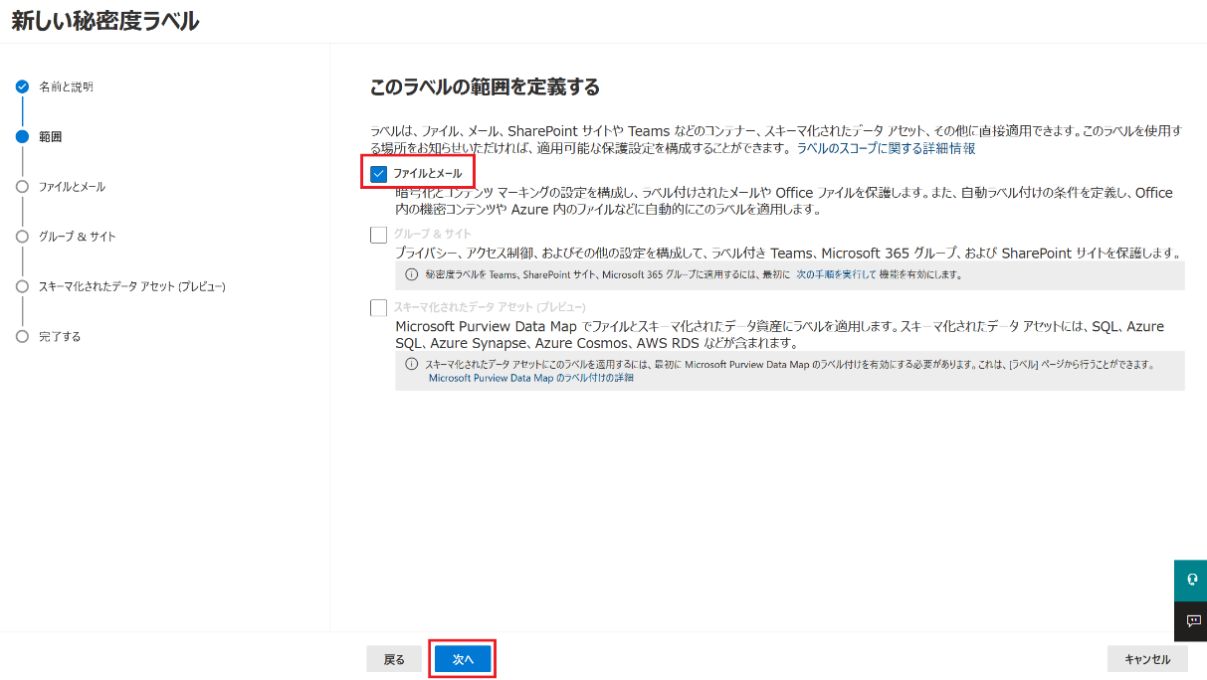Screen dimensions: 1207x680
Task: Select 範囲 step label in sidebar
Action: [50, 137]
